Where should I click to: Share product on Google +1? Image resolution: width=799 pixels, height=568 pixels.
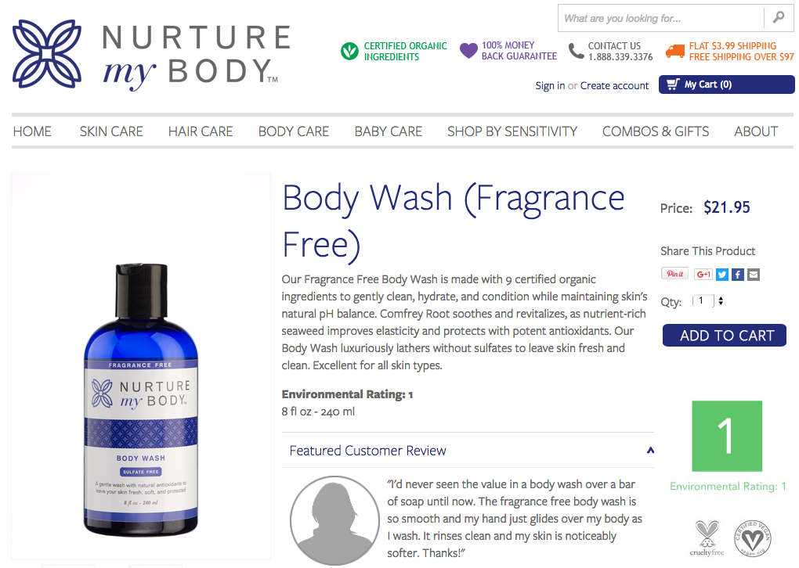[703, 275]
